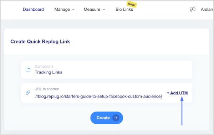This screenshot has width=214, height=135.
Task: Expand the Measure dropdown chevron
Action: tap(104, 10)
